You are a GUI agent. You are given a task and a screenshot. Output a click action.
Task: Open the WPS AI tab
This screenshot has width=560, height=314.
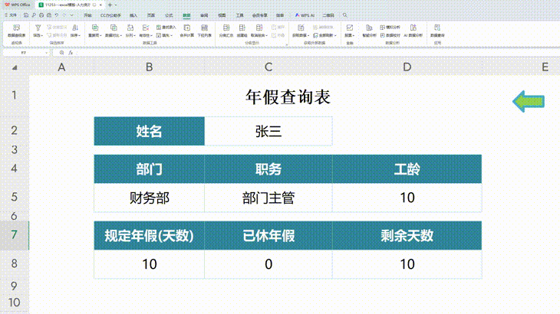coord(305,15)
